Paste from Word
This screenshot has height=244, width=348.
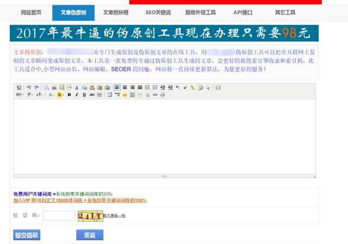click(x=107, y=87)
